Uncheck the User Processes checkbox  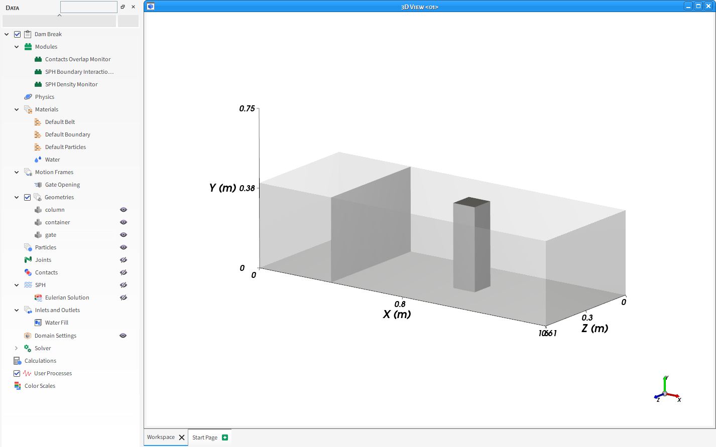pyautogui.click(x=17, y=373)
